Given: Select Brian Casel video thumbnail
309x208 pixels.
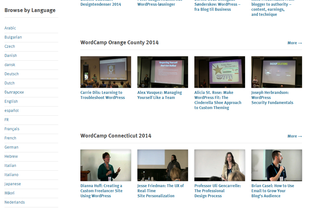Looking at the screenshot, I should 276,165.
